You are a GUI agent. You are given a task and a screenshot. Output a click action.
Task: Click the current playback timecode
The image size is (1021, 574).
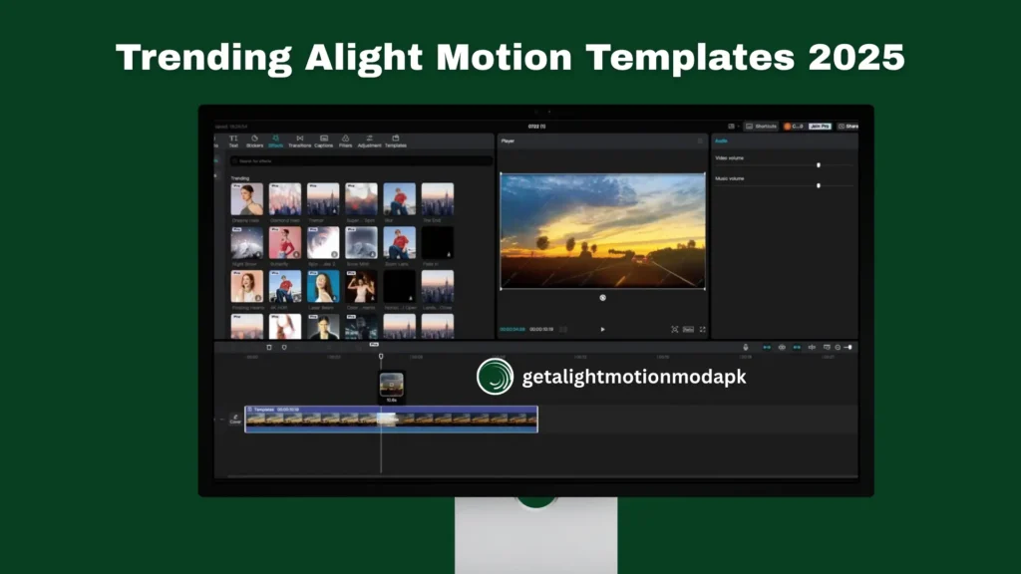(512, 329)
